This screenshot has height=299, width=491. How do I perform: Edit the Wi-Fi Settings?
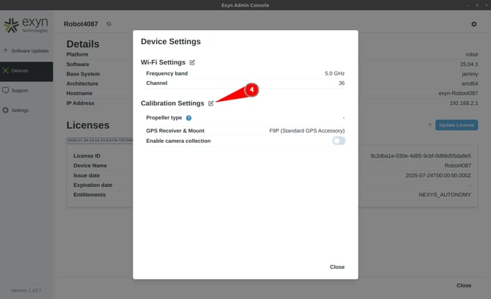point(193,62)
